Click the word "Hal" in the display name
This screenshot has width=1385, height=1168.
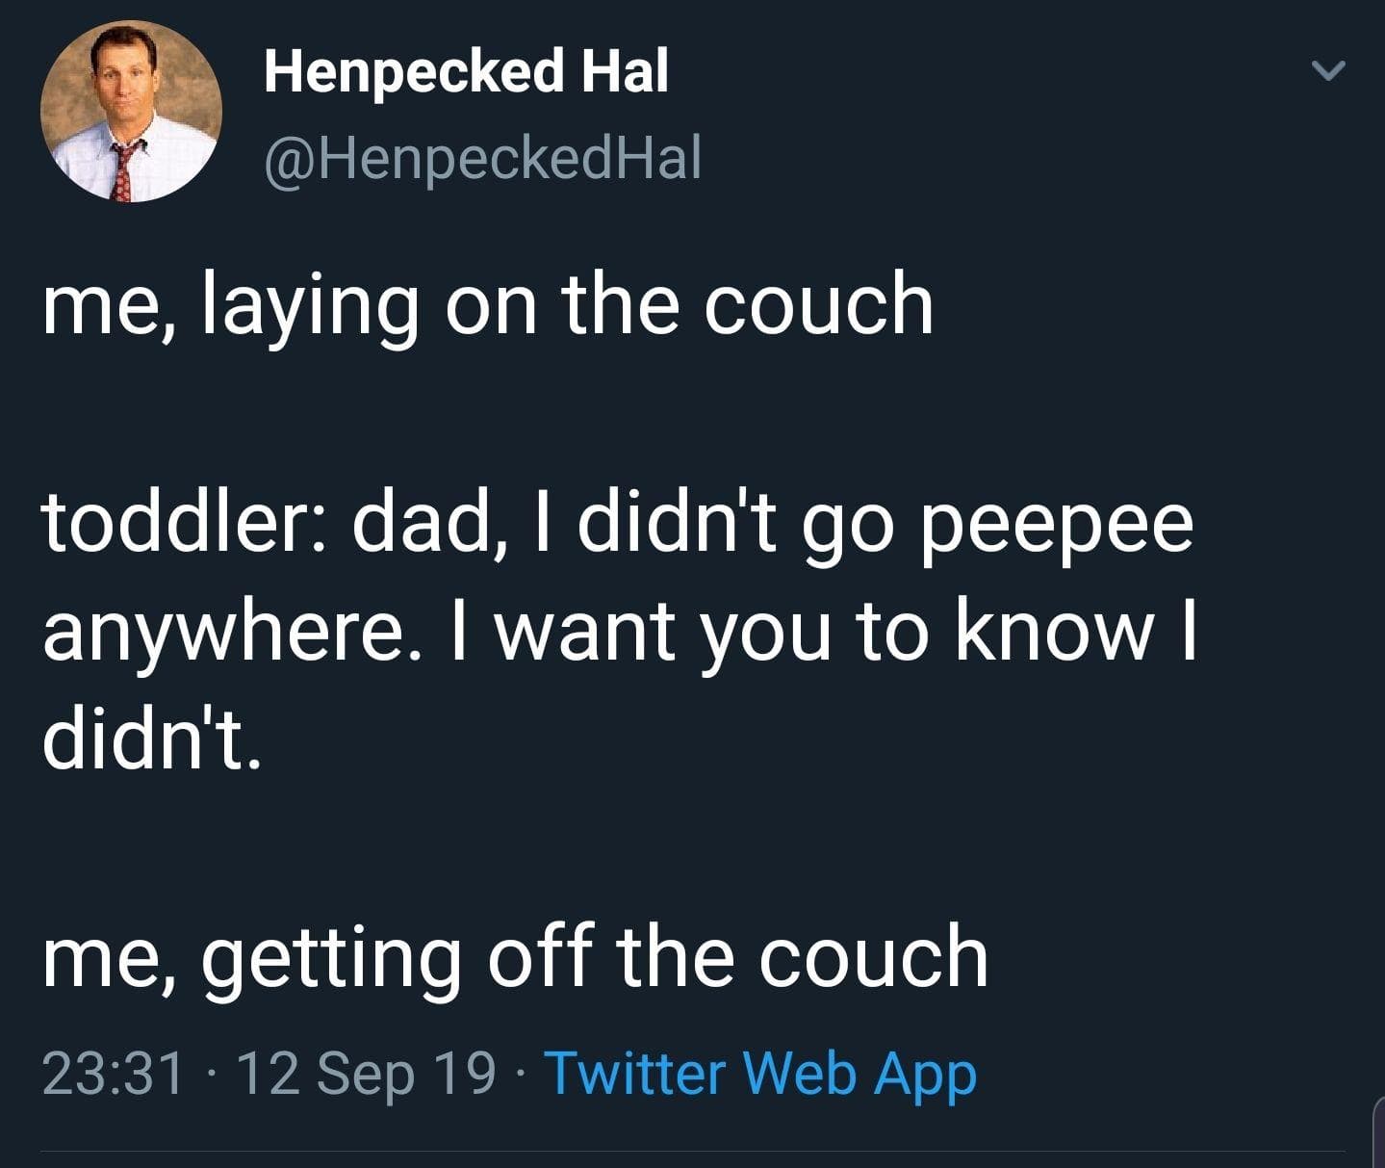tap(624, 71)
